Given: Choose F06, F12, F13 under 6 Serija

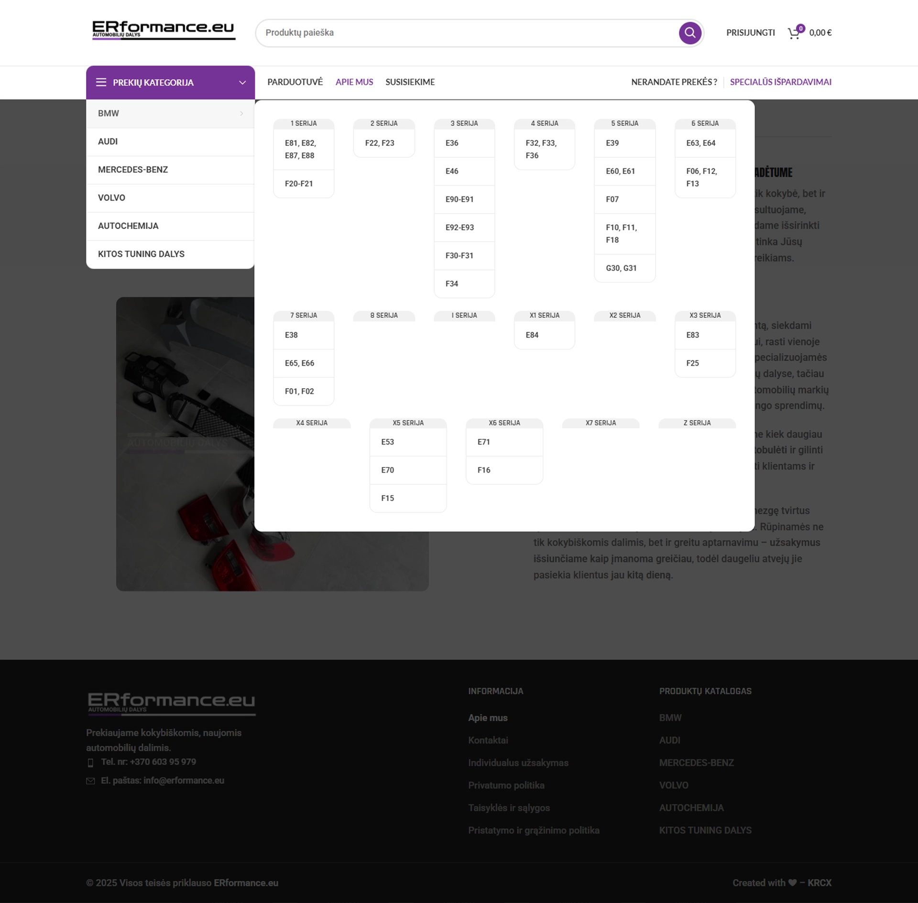Looking at the screenshot, I should click(x=705, y=177).
